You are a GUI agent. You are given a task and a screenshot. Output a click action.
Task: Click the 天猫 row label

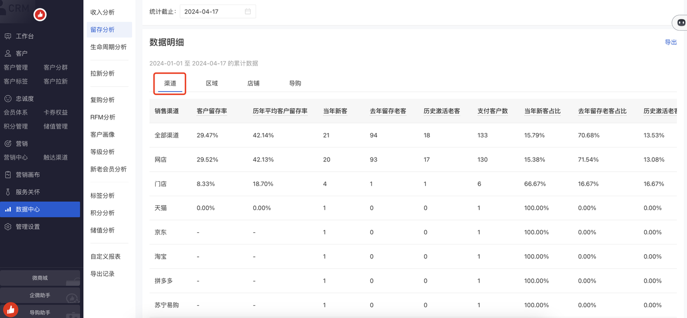pyautogui.click(x=160, y=208)
